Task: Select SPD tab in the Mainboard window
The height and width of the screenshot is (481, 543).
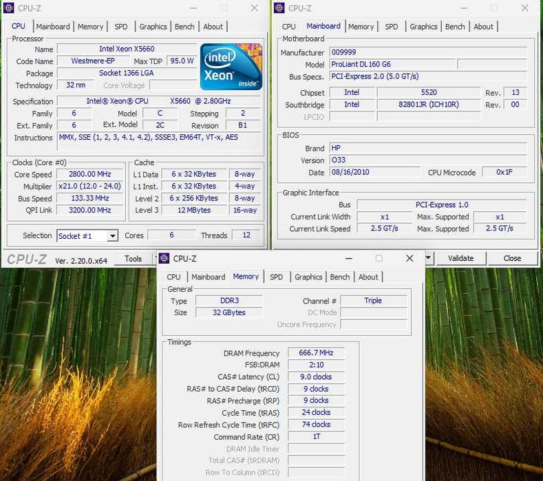Action: tap(392, 27)
